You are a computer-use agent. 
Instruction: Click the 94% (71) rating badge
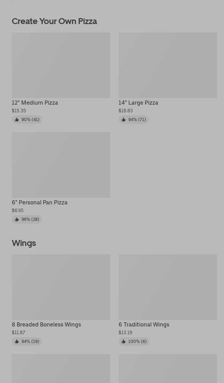point(134,119)
